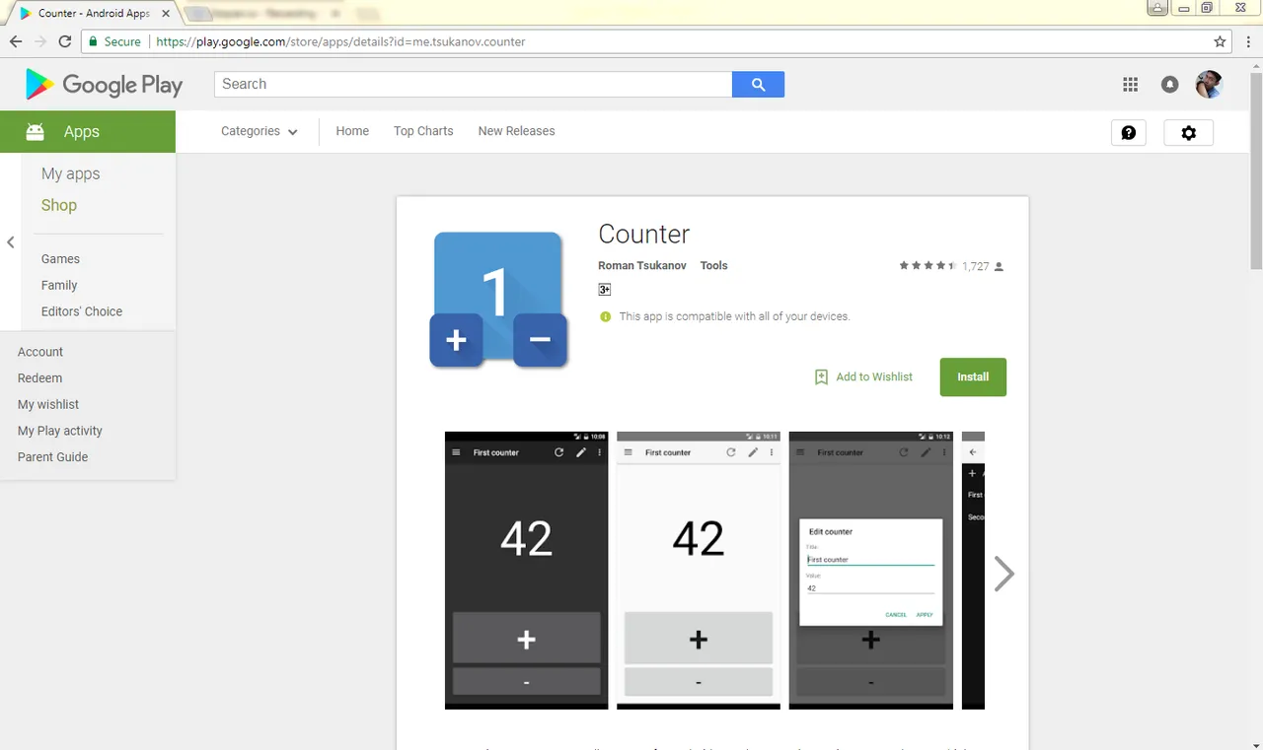1263x750 pixels.
Task: Click the Android robot Apps icon
Action: point(36,132)
